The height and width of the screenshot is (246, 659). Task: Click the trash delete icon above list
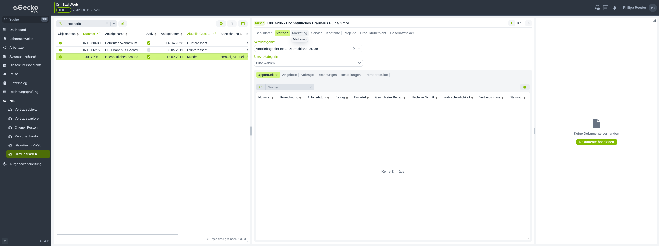click(232, 24)
